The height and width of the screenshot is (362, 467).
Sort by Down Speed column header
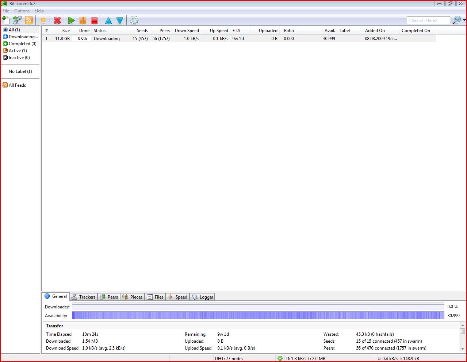tap(186, 31)
